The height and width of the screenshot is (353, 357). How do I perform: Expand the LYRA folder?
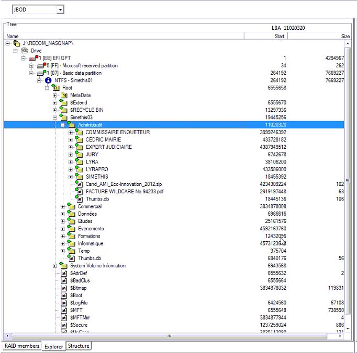click(70, 162)
